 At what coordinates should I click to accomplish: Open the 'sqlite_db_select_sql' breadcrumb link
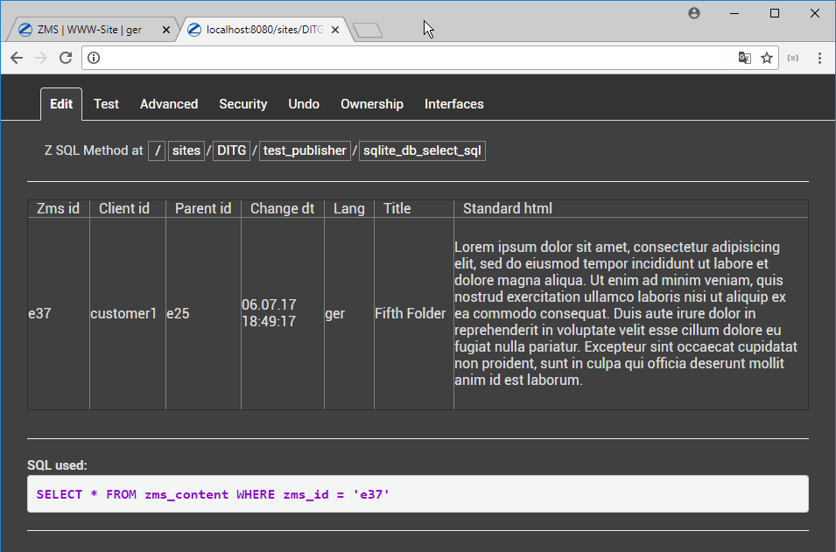tap(422, 150)
